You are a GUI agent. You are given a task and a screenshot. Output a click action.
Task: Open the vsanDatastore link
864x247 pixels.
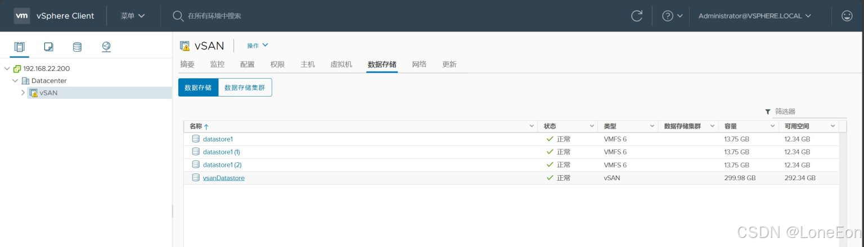pos(224,177)
